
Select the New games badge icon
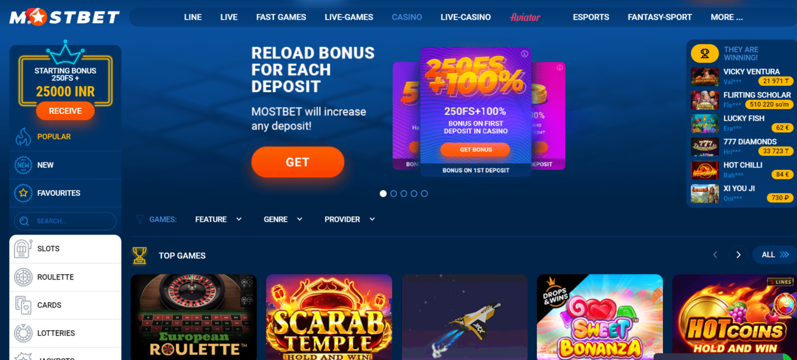coord(23,165)
